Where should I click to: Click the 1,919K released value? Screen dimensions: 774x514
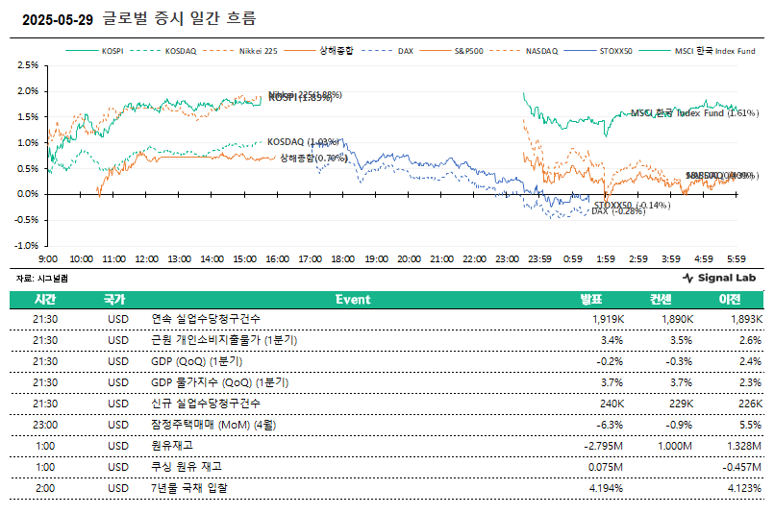pos(608,319)
